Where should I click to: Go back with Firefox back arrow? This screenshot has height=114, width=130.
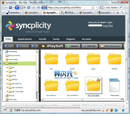tap(17, 8)
